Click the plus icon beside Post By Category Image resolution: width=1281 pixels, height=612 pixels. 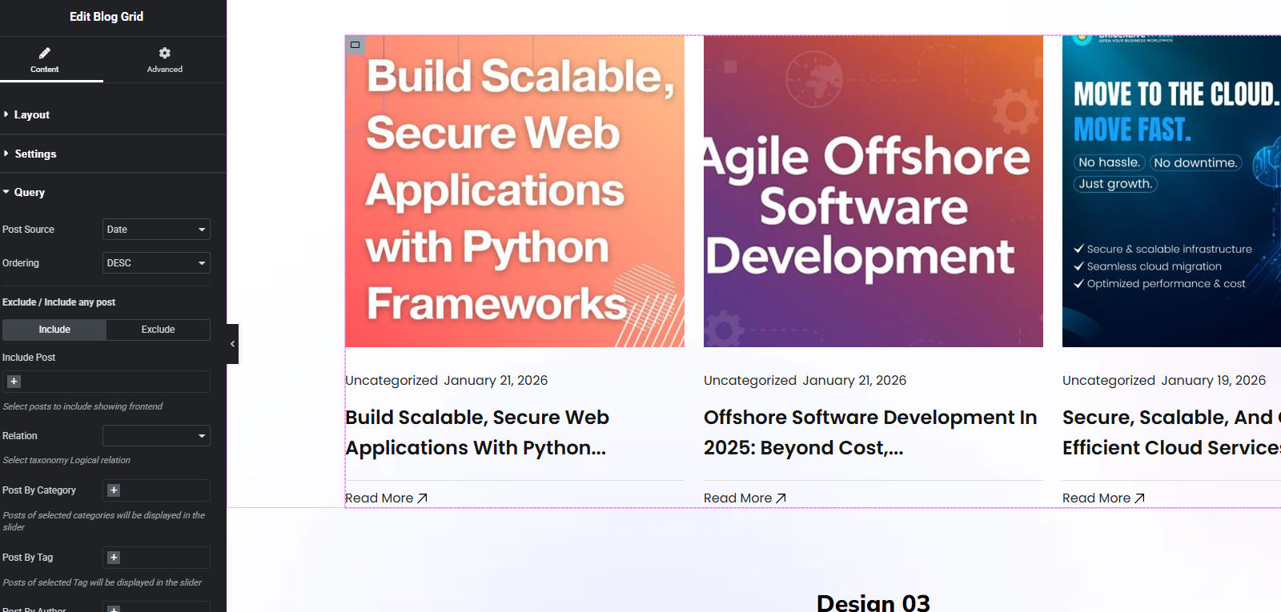coord(114,490)
